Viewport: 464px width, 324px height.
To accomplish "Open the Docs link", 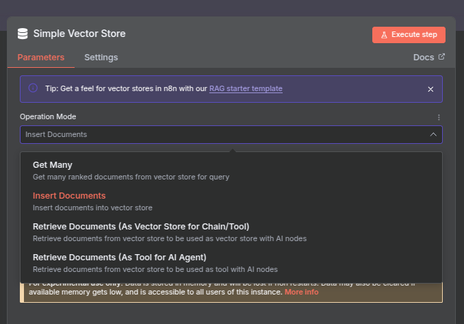I will [424, 58].
